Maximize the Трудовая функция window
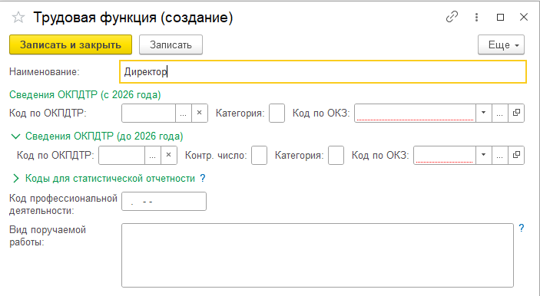The image size is (540, 296). click(x=500, y=17)
